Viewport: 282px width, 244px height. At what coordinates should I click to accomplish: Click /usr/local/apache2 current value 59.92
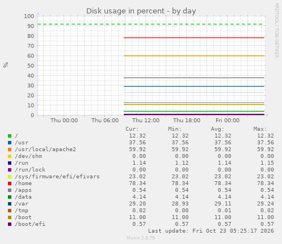137,149
